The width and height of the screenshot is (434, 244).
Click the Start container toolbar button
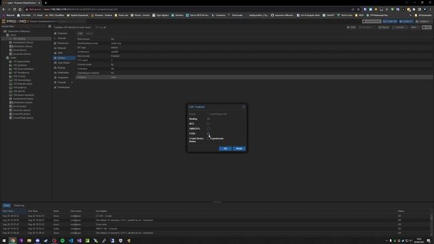[x=351, y=27]
